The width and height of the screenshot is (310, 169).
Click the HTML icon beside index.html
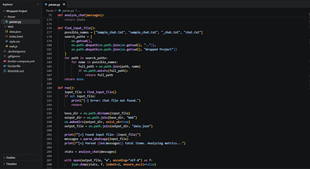tap(7, 36)
